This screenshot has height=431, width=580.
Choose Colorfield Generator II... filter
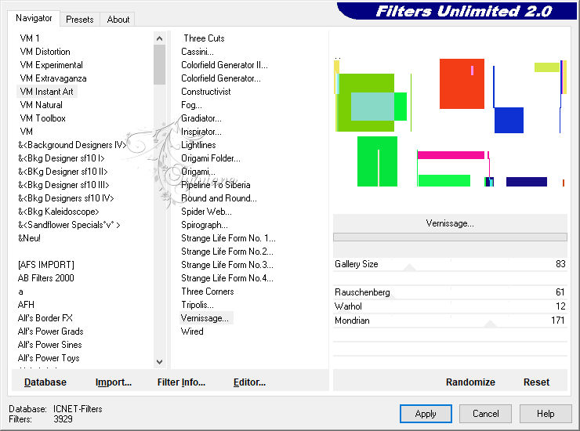click(224, 65)
